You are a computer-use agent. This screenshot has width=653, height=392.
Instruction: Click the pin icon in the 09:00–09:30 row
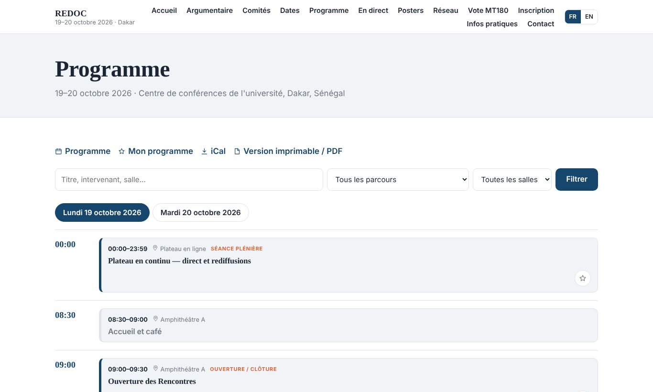pos(155,369)
